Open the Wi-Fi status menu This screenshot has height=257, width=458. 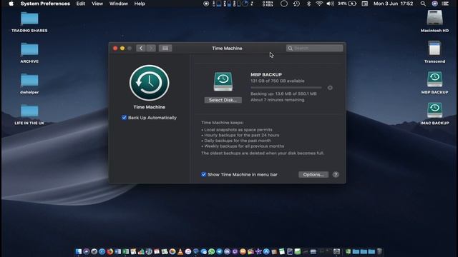pyautogui.click(x=319, y=4)
